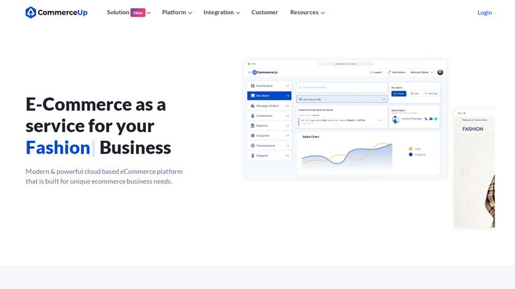This screenshot has width=515, height=289.
Task: Click the account manager avatar illustration
Action: [396, 120]
